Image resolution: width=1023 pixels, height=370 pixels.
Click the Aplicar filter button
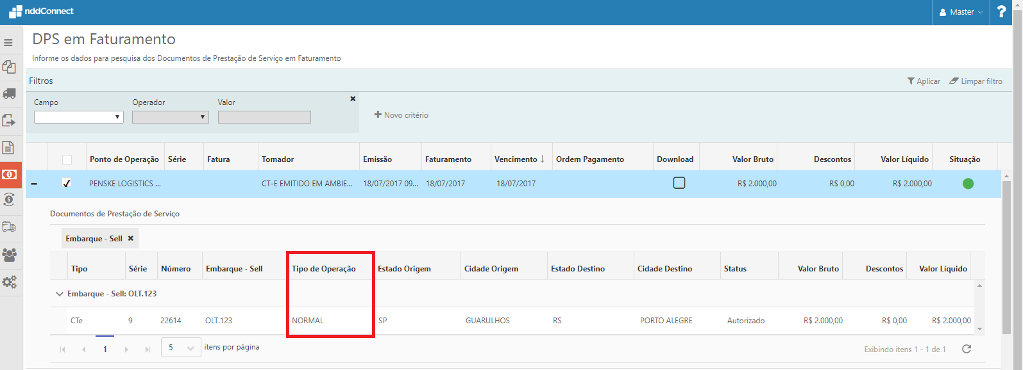tap(924, 81)
